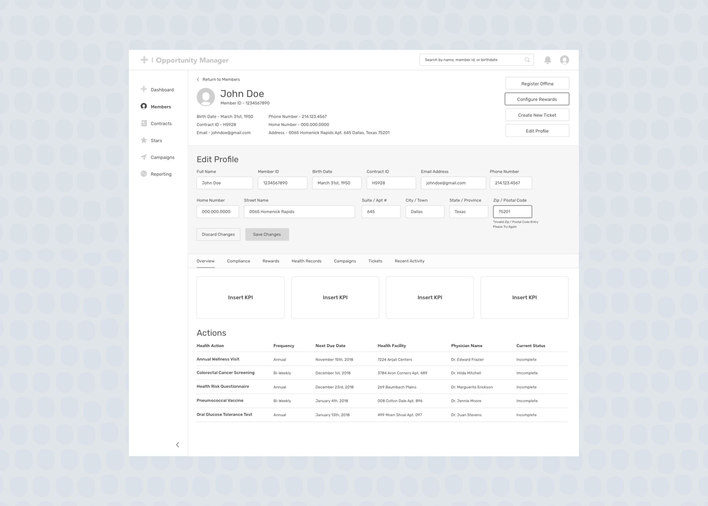The image size is (708, 506).
Task: Click the Health Facility column header
Action: (392, 346)
